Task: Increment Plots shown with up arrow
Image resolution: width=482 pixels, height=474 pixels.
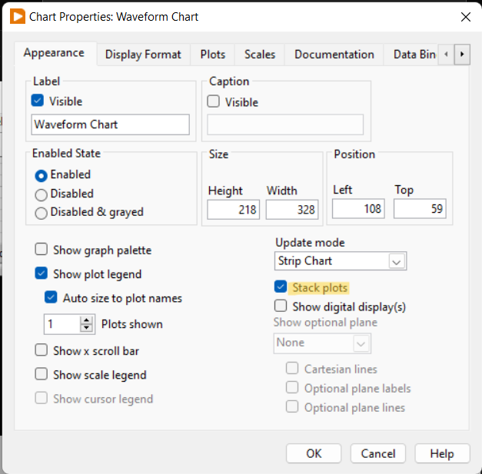Action: click(86, 320)
